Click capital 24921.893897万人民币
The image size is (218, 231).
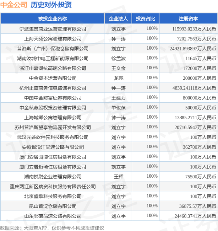pos(193,49)
